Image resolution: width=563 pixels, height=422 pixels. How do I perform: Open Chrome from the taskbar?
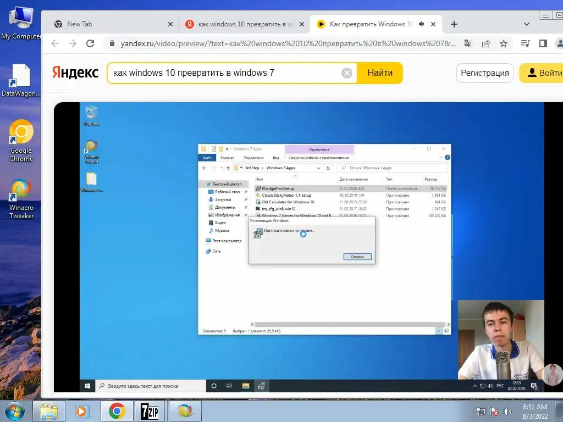tap(117, 411)
